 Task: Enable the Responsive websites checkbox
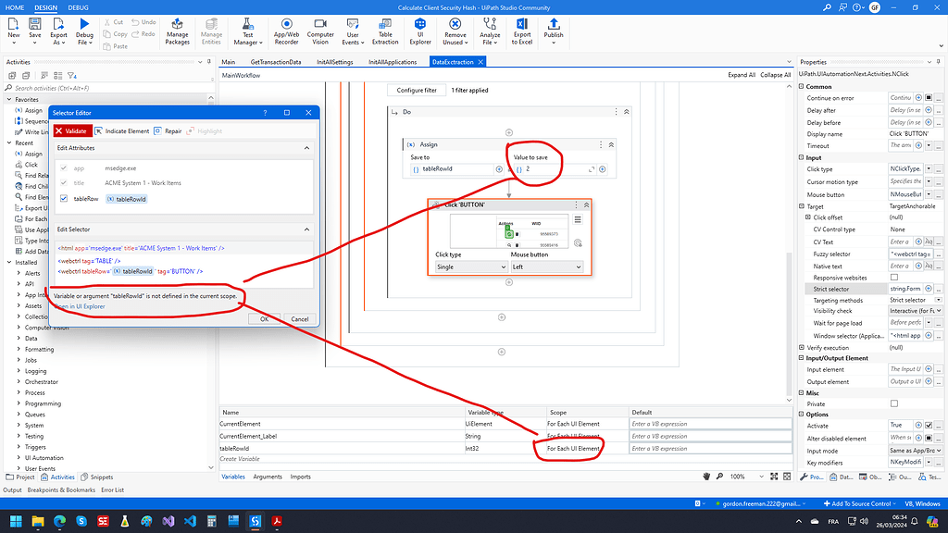point(892,277)
